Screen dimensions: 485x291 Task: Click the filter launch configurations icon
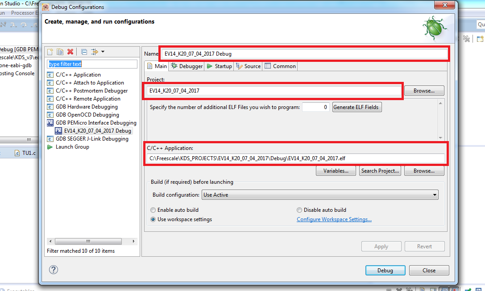click(x=95, y=52)
